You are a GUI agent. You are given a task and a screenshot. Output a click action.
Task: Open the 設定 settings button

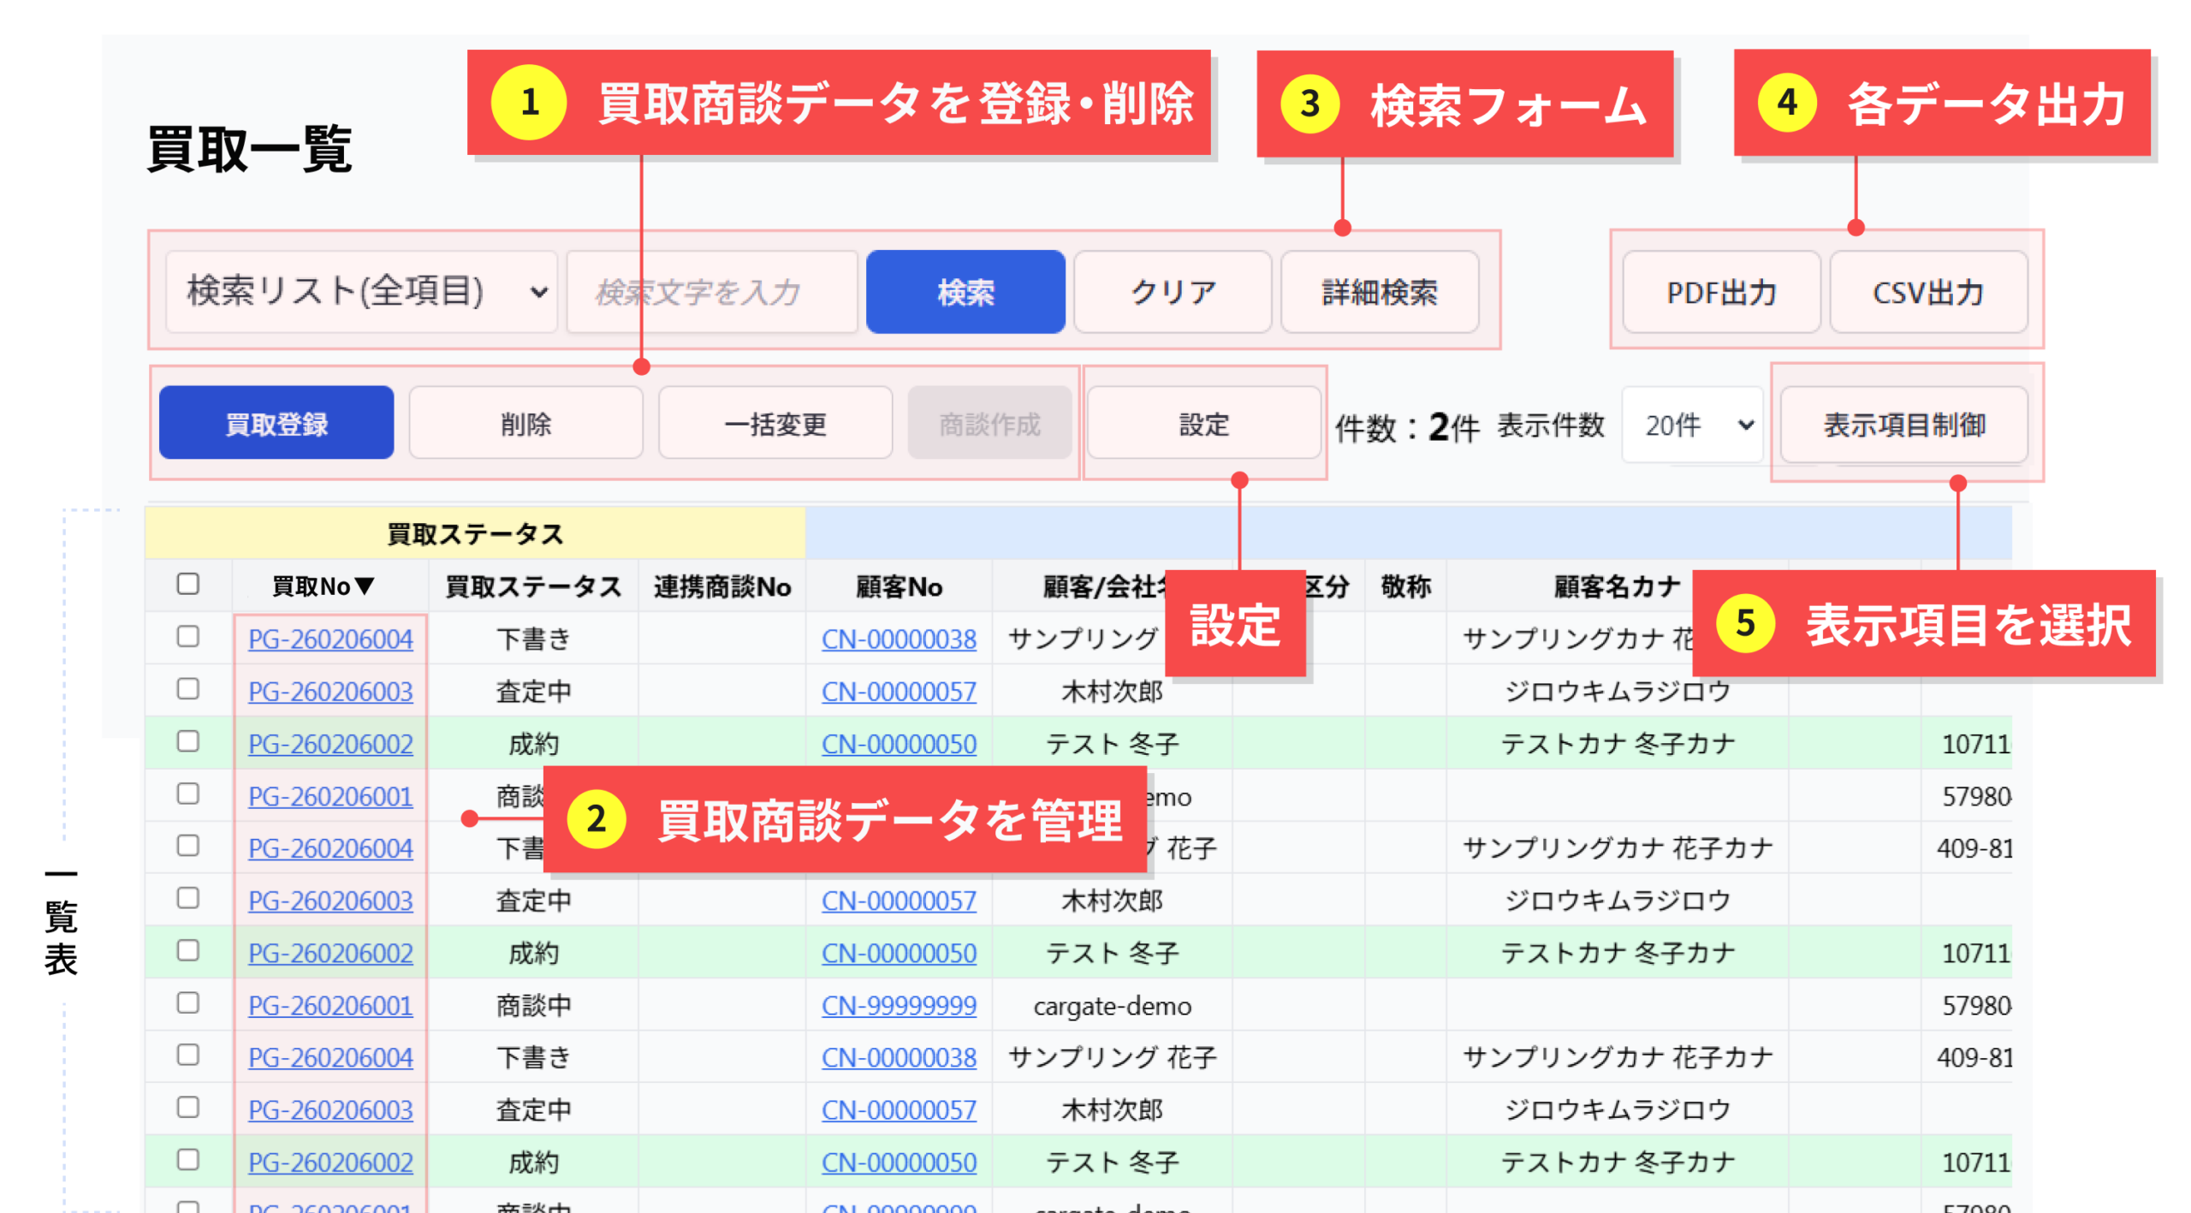pos(1202,423)
